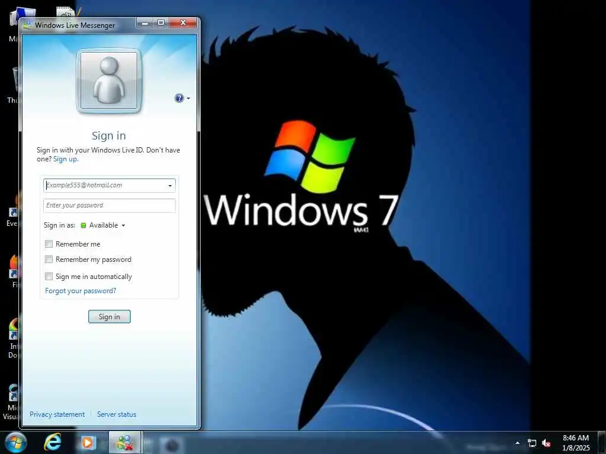Screen dimensions: 606x454
Task: Click the Messenger title bar icon
Action: (27, 25)
